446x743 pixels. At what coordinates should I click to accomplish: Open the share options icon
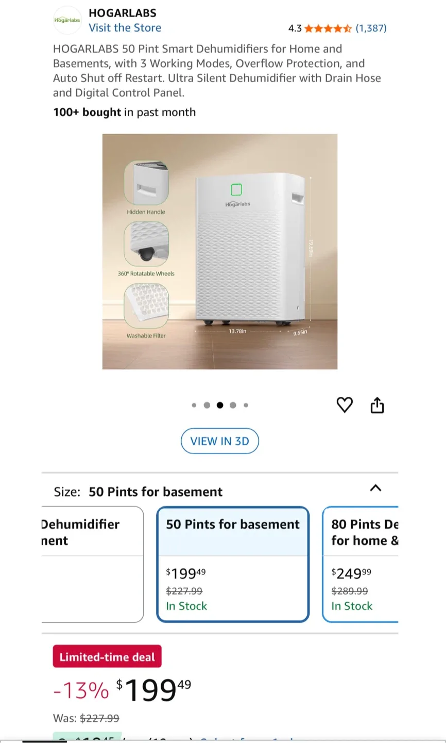pyautogui.click(x=376, y=405)
